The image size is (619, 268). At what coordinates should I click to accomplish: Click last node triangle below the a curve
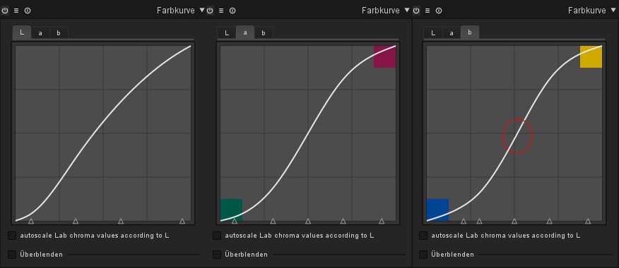[x=382, y=221]
